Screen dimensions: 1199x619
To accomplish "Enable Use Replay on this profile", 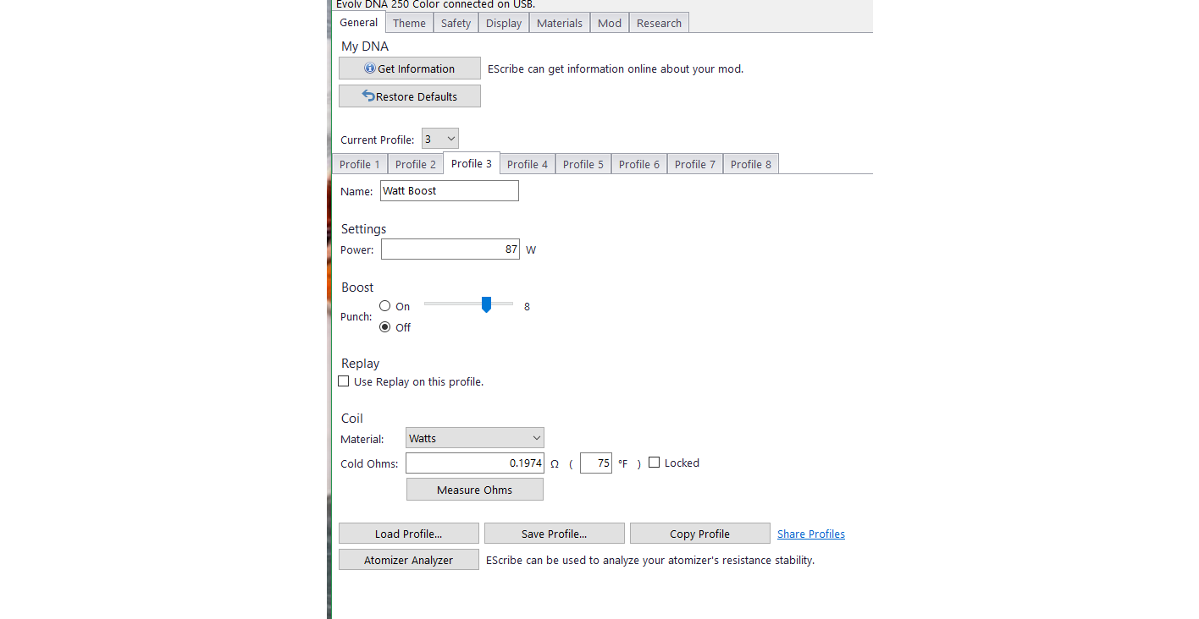I will [x=344, y=381].
